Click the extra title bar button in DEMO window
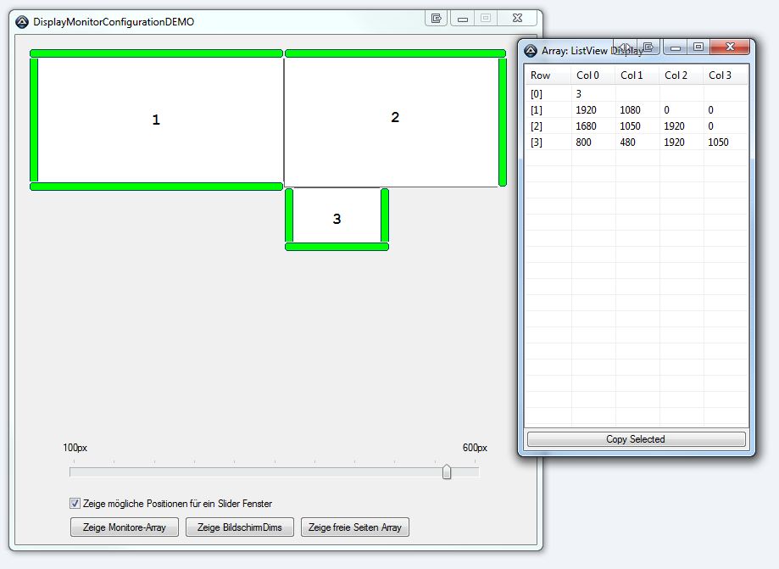Viewport: 779px width, 569px height. [x=436, y=18]
